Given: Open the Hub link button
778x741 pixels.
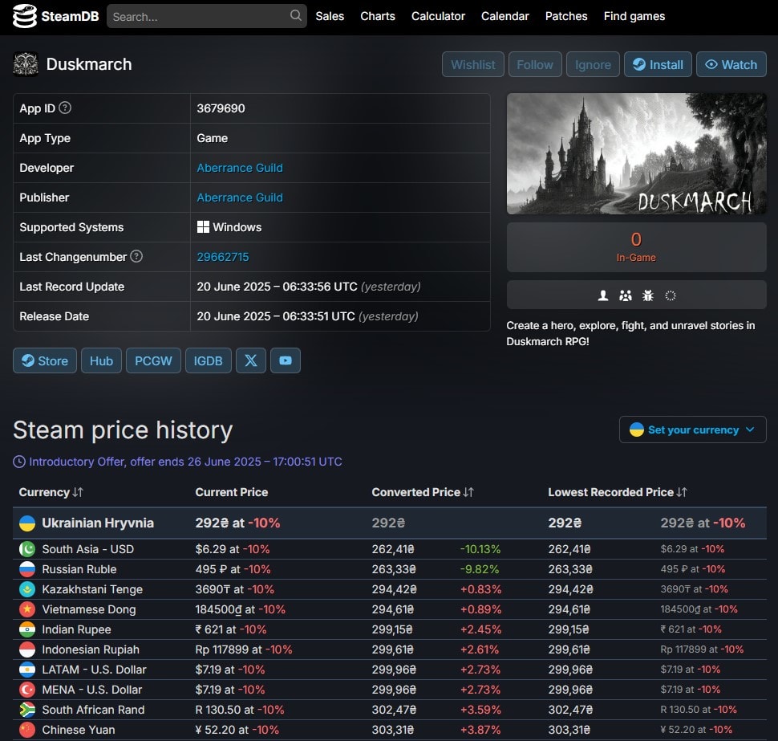Looking at the screenshot, I should 101,360.
